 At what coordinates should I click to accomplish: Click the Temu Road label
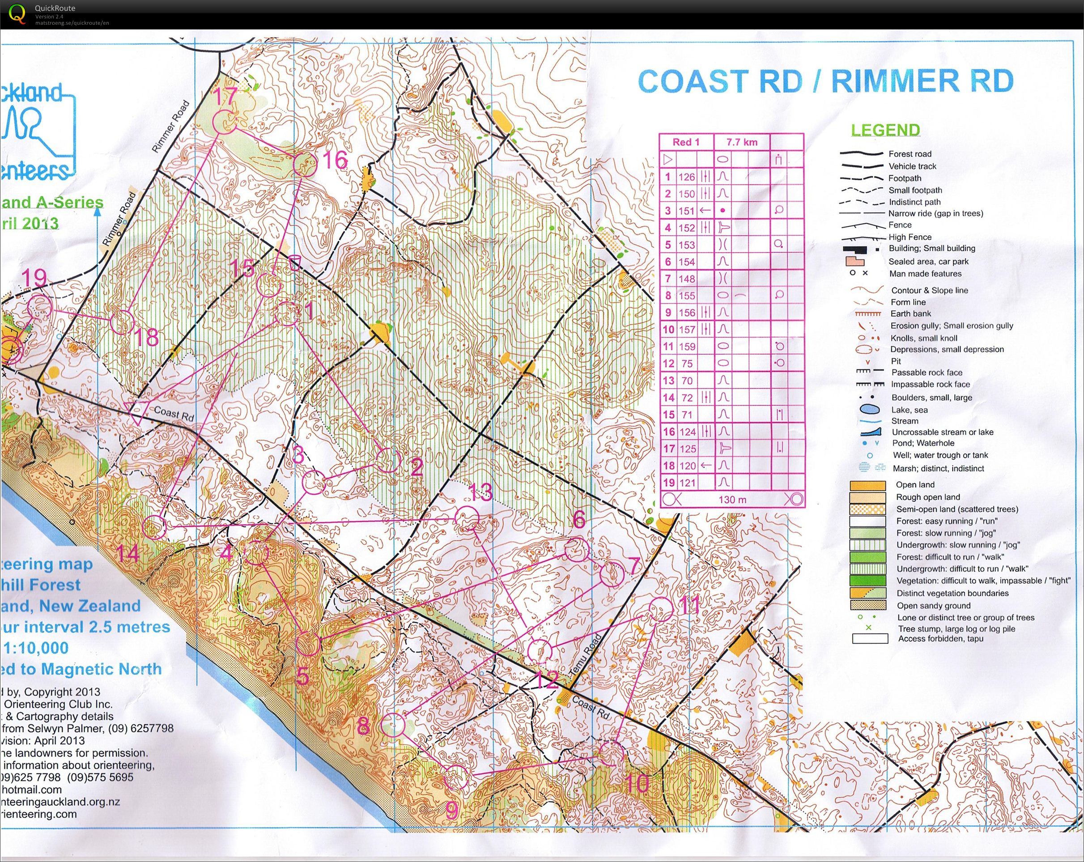pyautogui.click(x=585, y=655)
